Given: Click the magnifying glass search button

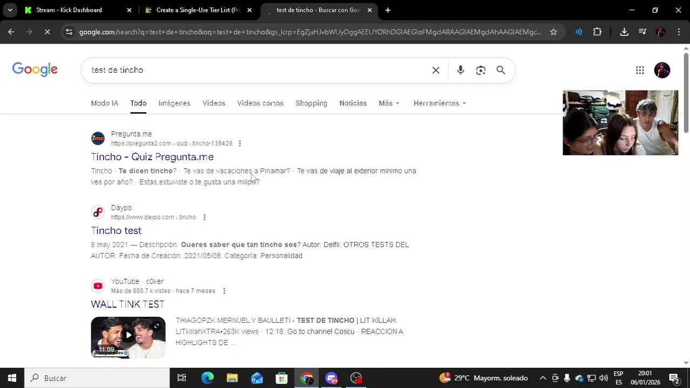Looking at the screenshot, I should pos(500,70).
